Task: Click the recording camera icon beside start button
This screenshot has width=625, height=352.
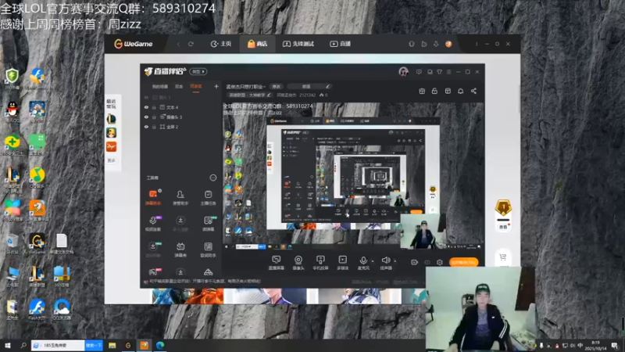Action: (x=415, y=262)
